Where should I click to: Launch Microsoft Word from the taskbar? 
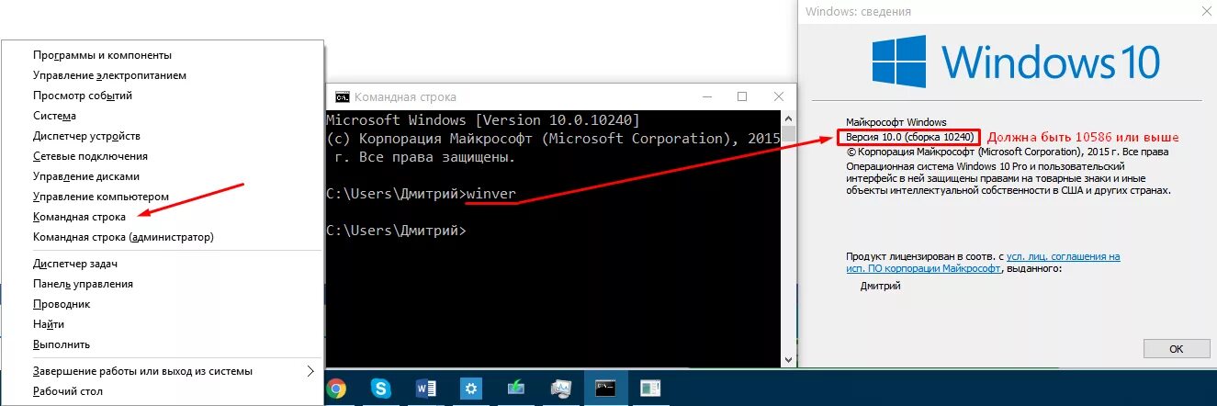[426, 389]
